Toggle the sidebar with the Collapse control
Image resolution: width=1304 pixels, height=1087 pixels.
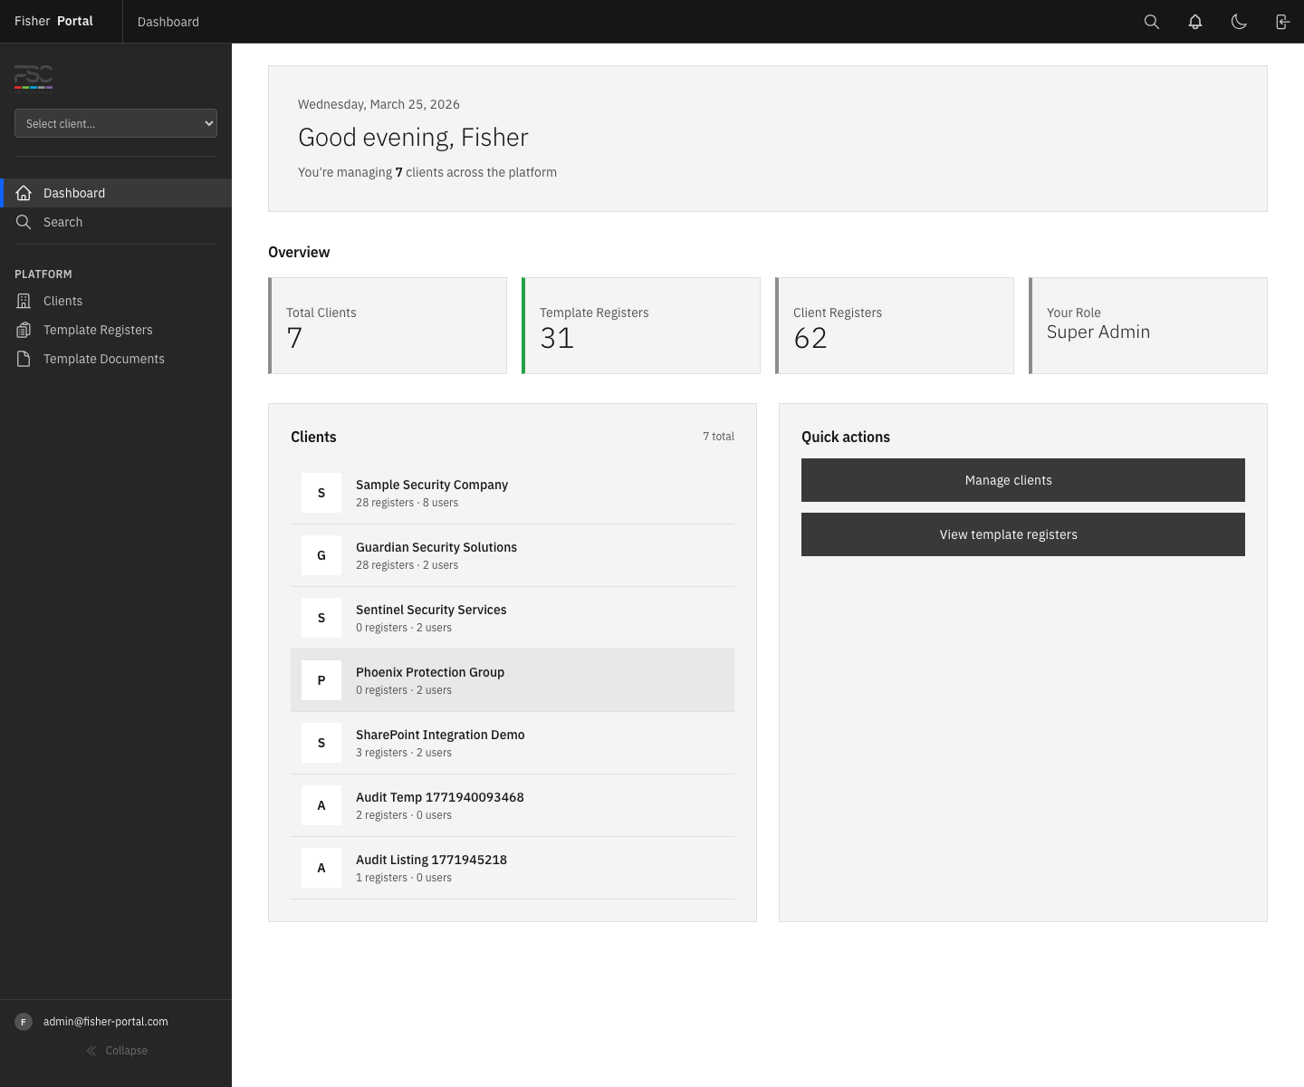point(116,1050)
